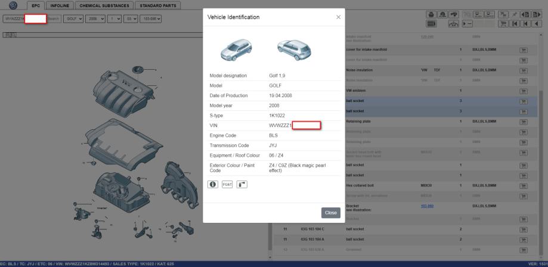Click the Black magic pearl effect paint text

[298, 167]
